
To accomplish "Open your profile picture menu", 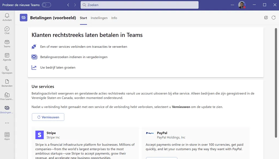I will 242,5.
